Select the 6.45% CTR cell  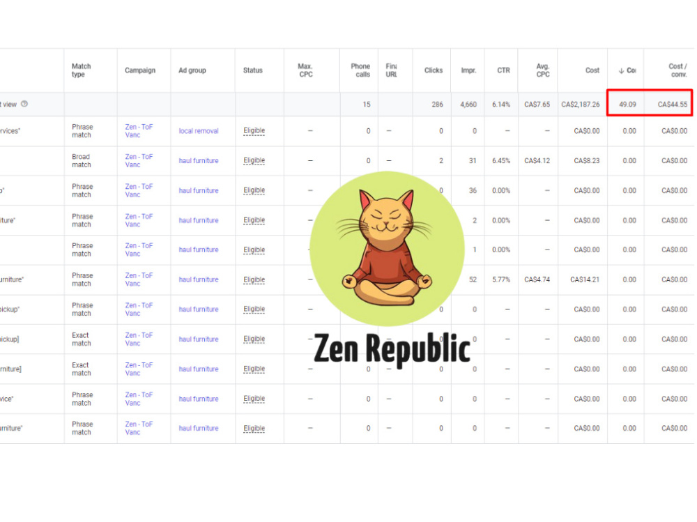(x=501, y=161)
